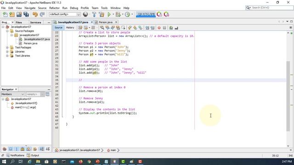Collapse the Source Packages node
The height and width of the screenshot is (165, 294).
[x=7, y=31]
